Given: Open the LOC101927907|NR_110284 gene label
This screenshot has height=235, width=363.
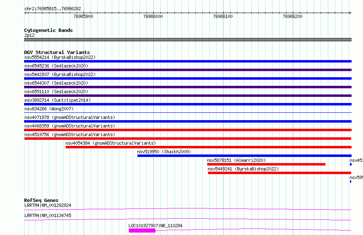Looking at the screenshot, I should (155, 226).
